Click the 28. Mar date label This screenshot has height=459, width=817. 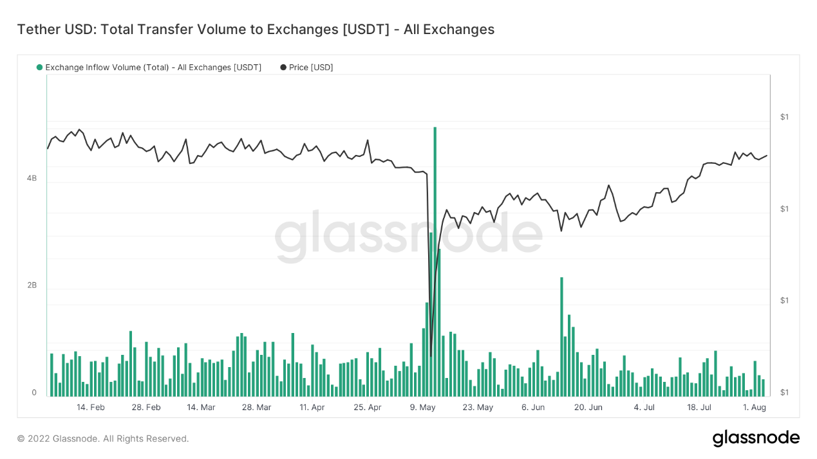(256, 408)
